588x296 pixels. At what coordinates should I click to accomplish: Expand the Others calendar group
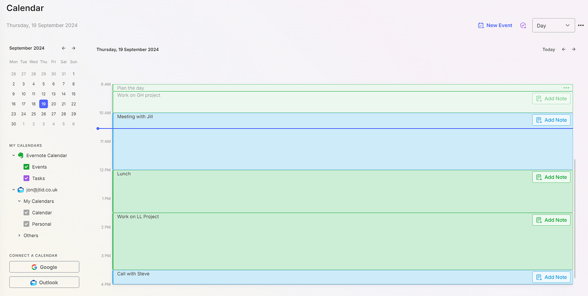click(19, 235)
